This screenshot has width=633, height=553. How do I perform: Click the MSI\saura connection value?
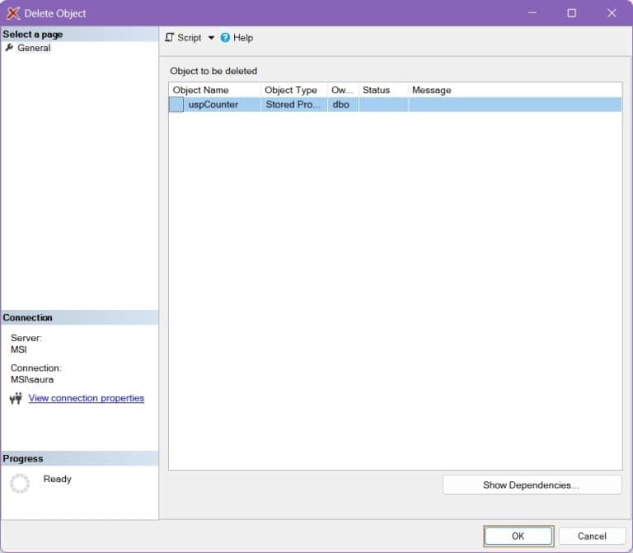click(32, 379)
